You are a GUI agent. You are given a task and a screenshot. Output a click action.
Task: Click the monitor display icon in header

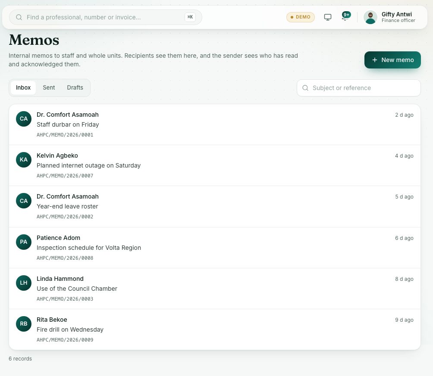(327, 17)
